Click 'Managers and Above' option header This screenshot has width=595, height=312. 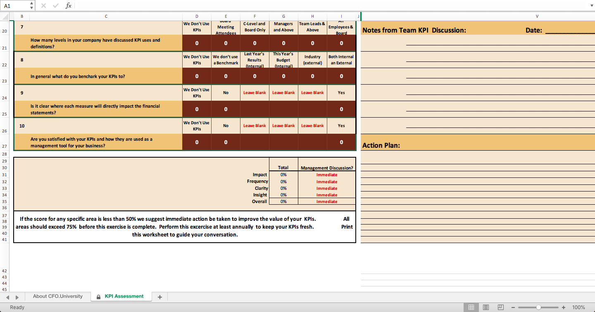click(x=283, y=27)
